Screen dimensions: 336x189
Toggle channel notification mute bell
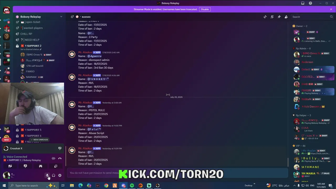tap(272, 17)
